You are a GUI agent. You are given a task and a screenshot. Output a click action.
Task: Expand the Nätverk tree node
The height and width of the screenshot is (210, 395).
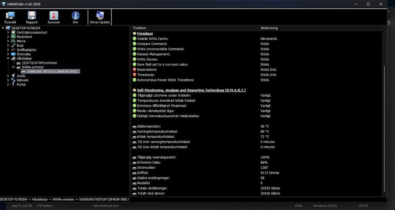point(8,80)
